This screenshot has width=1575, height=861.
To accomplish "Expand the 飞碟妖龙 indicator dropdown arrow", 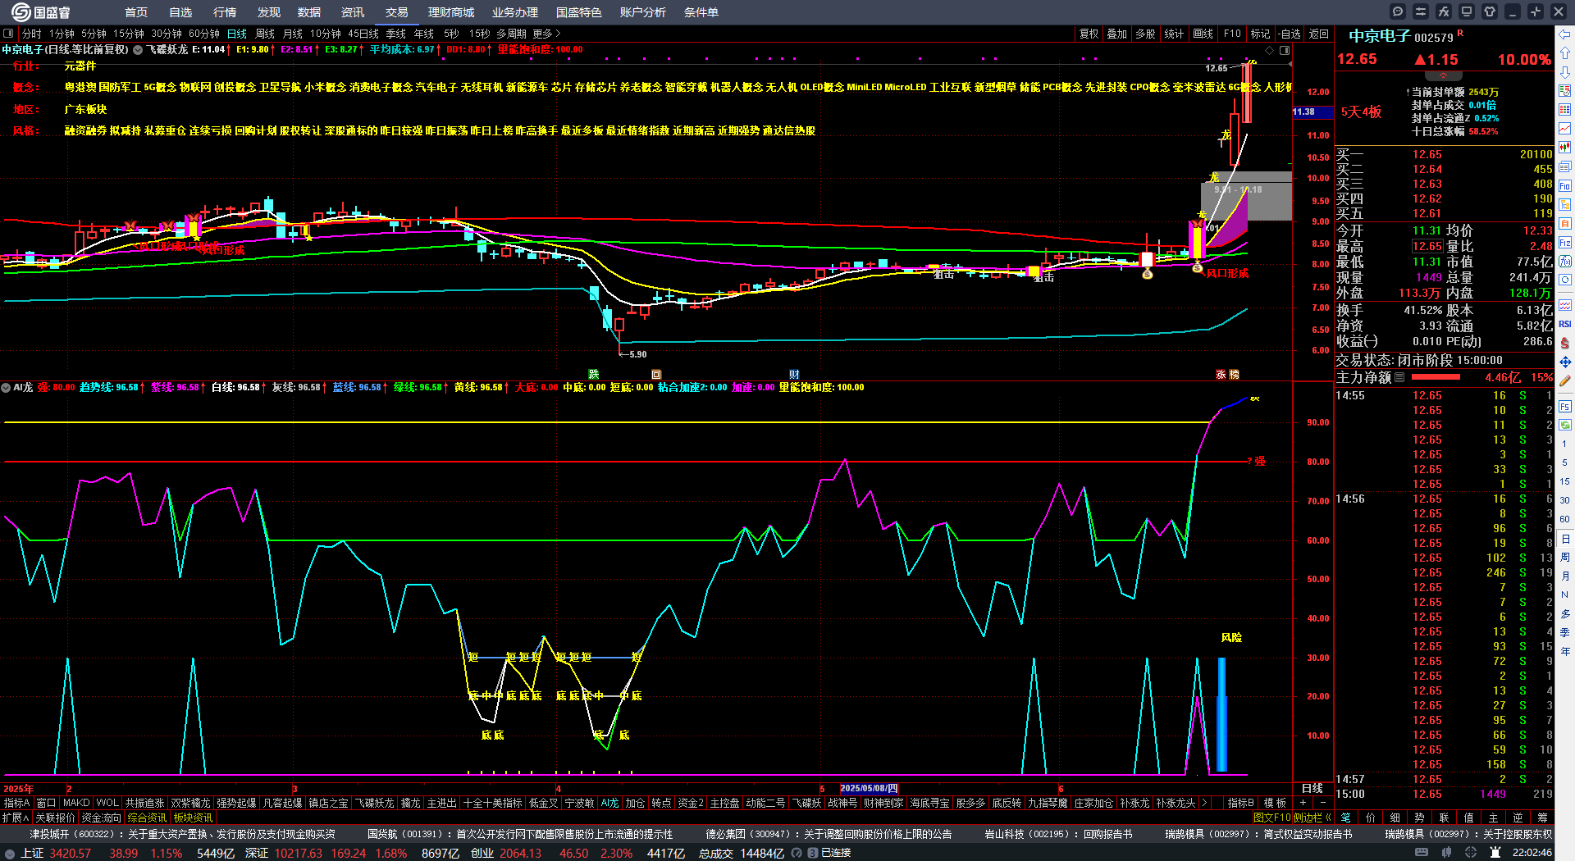I will click(x=138, y=49).
